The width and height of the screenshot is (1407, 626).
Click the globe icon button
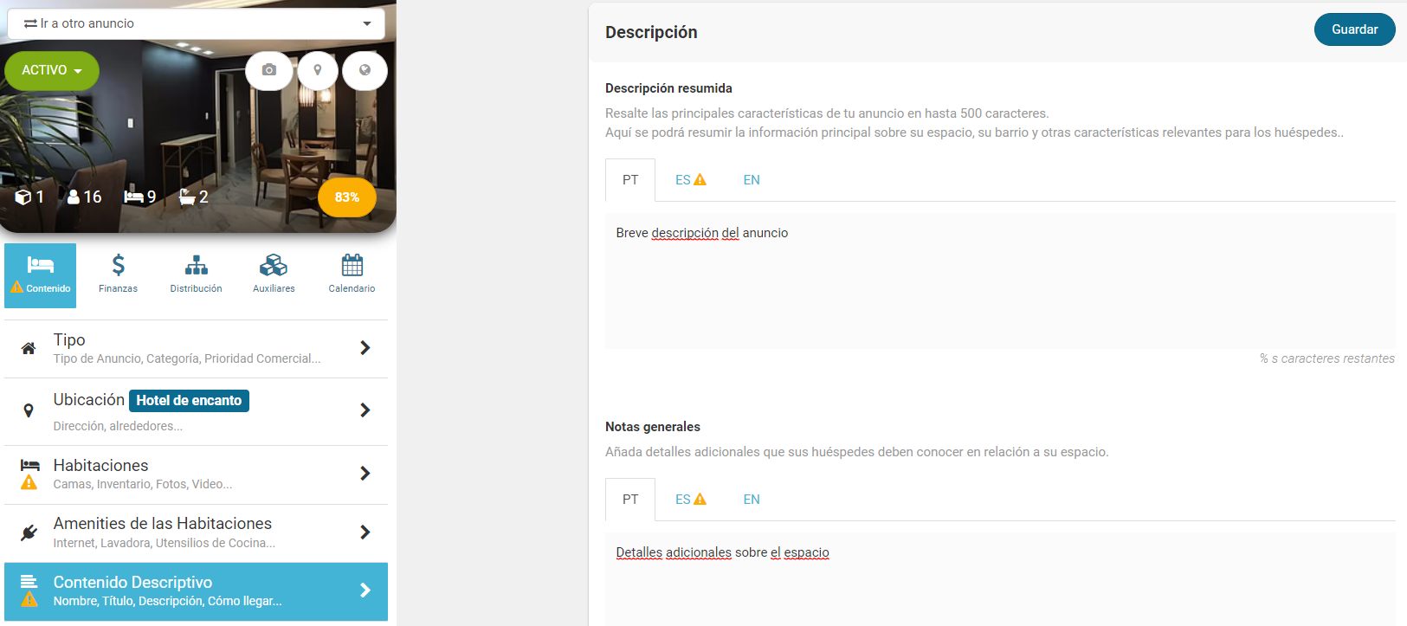(x=365, y=70)
